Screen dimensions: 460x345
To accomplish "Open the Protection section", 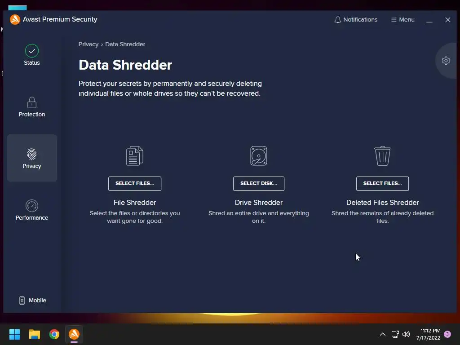I will [x=32, y=107].
